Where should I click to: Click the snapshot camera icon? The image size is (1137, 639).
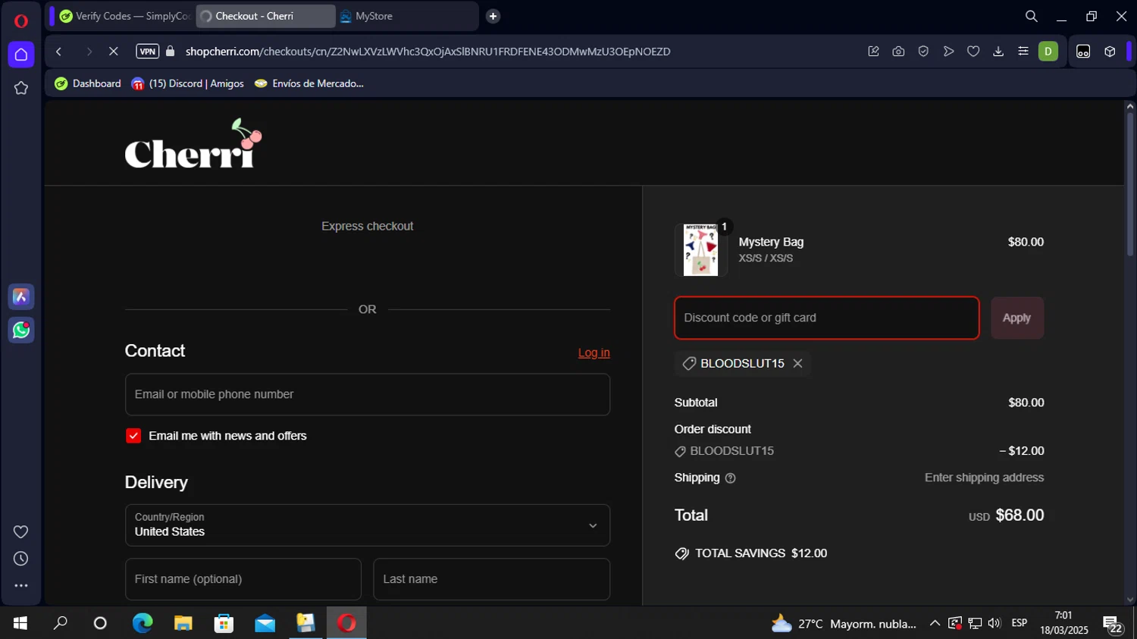898,52
